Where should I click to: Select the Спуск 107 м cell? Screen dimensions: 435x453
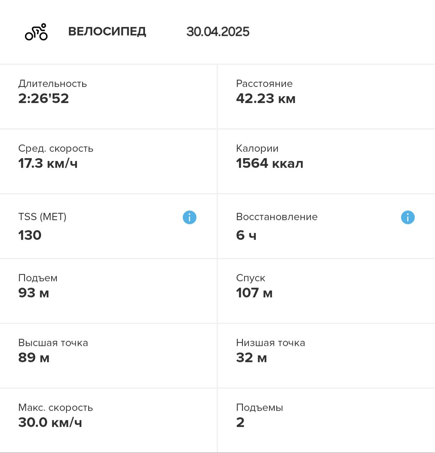pyautogui.click(x=327, y=291)
